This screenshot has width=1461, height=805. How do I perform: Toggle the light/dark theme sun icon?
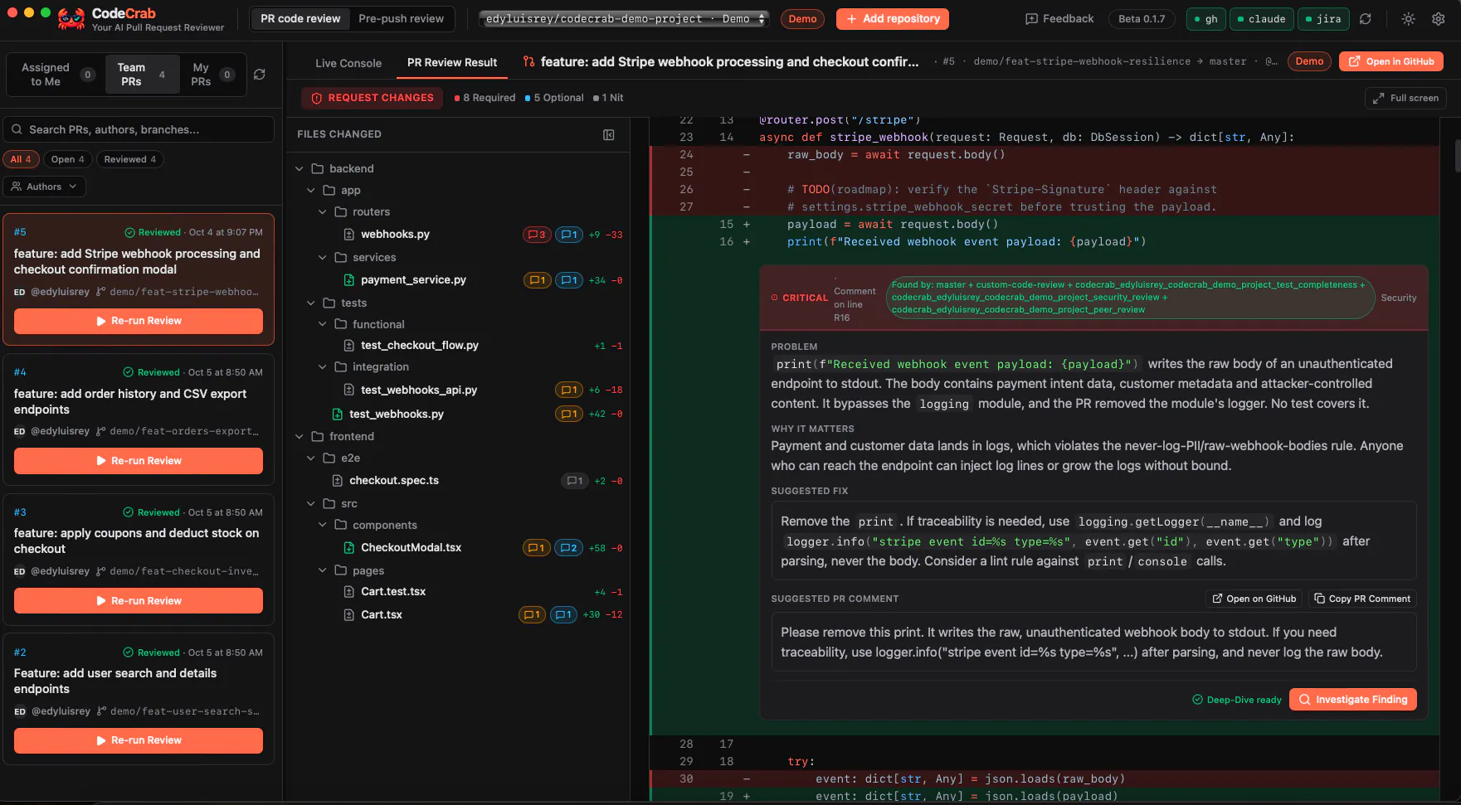[x=1409, y=19]
